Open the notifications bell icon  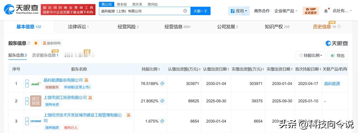coord(326,11)
